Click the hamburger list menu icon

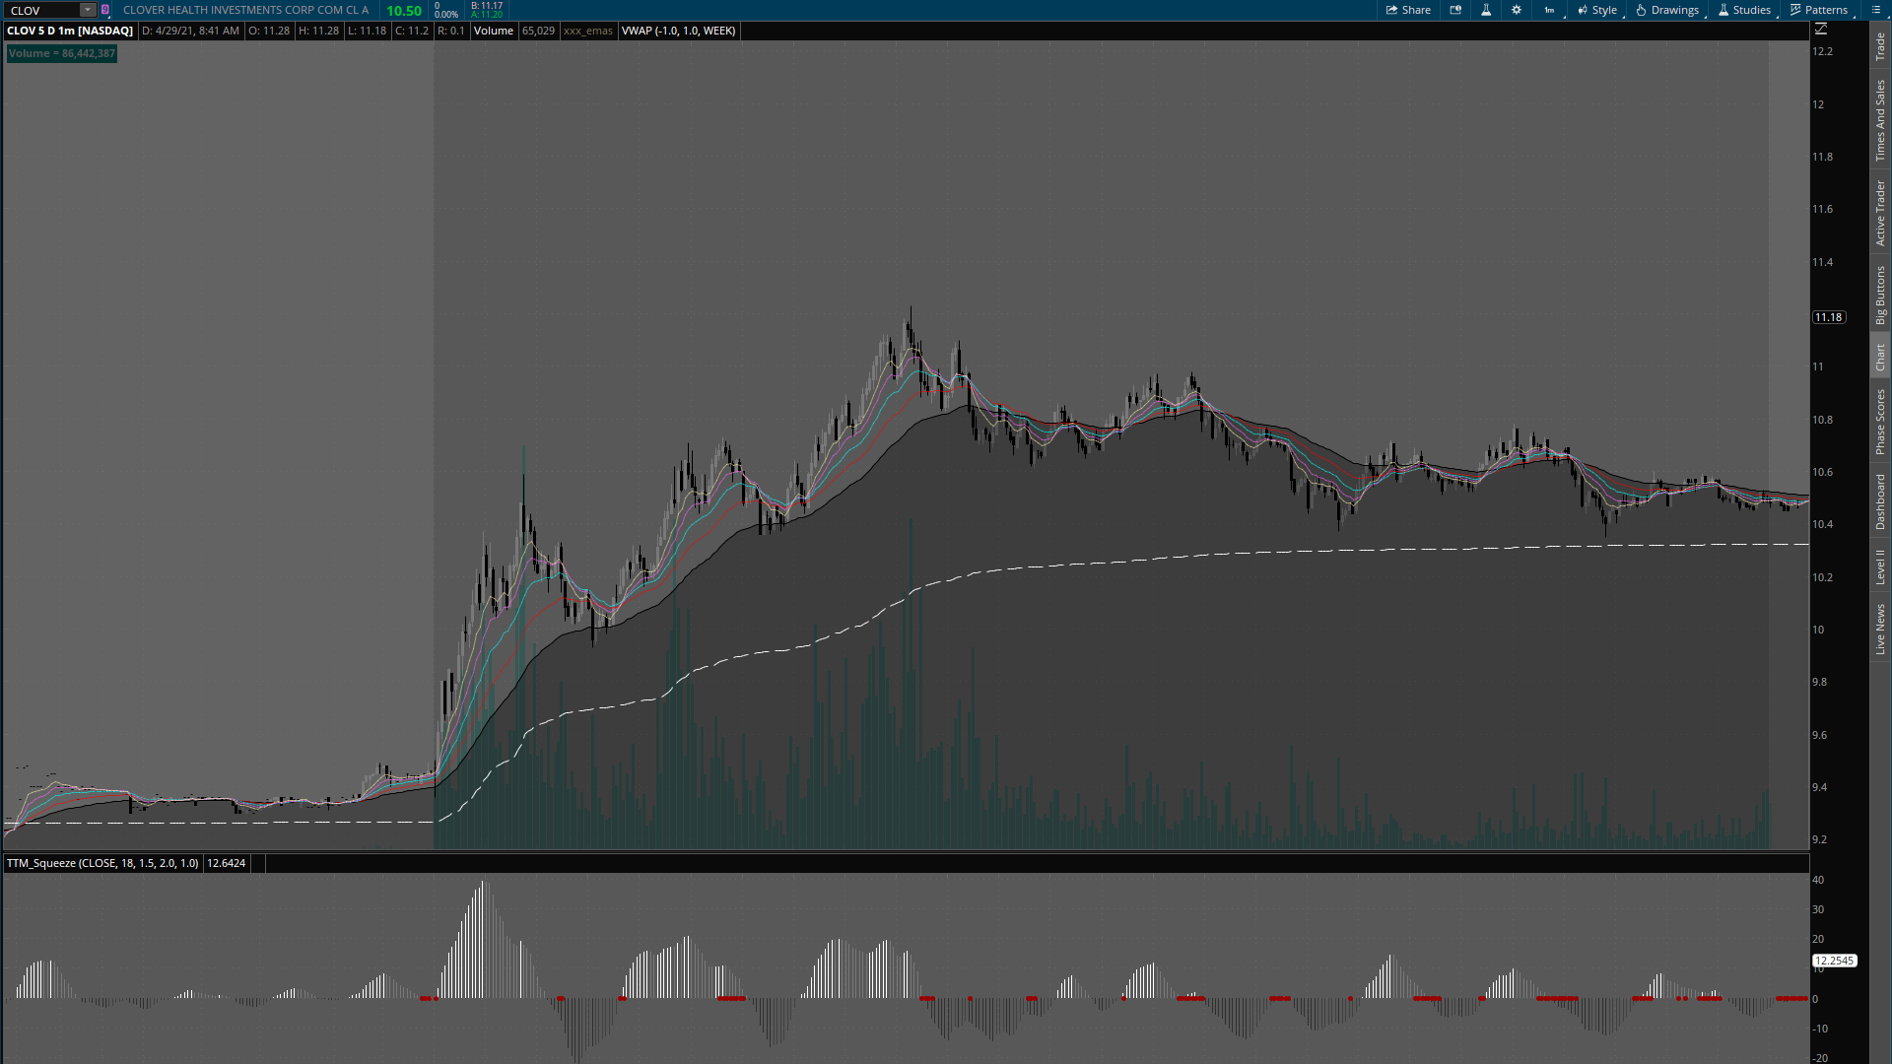click(1875, 10)
